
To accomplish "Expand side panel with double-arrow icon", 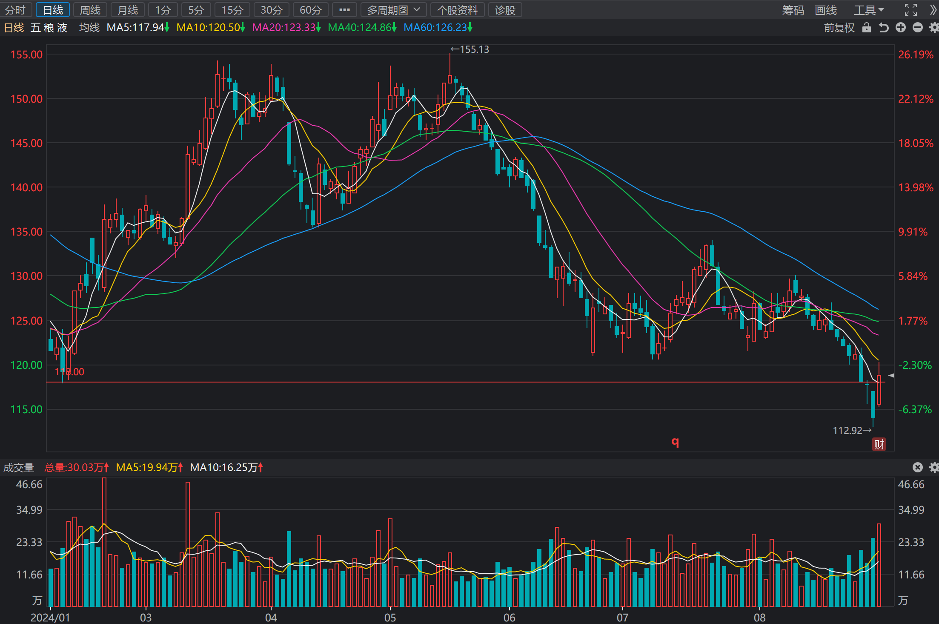I will (x=933, y=10).
